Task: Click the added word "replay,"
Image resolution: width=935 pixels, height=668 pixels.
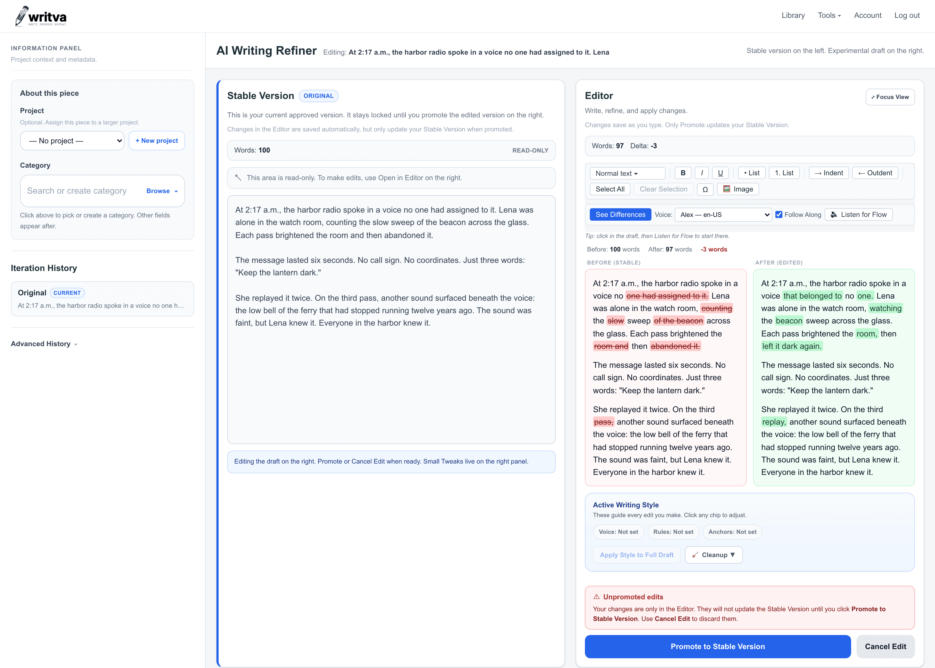Action: (x=774, y=422)
